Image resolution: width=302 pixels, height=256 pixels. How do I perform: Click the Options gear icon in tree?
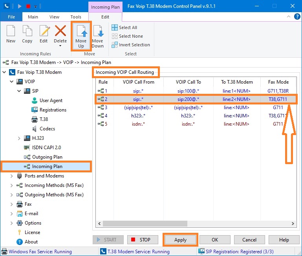(20, 223)
